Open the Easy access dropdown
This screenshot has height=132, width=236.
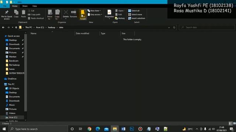95,15
